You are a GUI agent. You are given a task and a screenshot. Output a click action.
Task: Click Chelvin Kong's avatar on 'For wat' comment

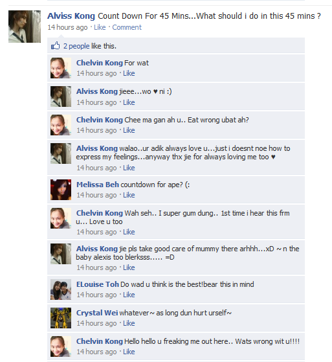click(x=61, y=68)
